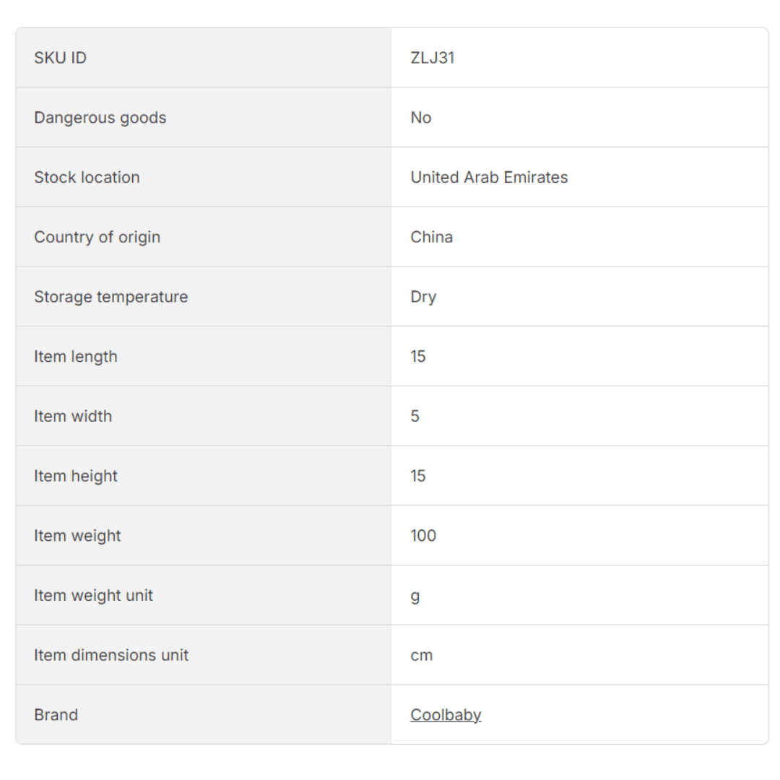The image size is (780, 780).
Task: Select the Item width label
Action: tap(73, 417)
